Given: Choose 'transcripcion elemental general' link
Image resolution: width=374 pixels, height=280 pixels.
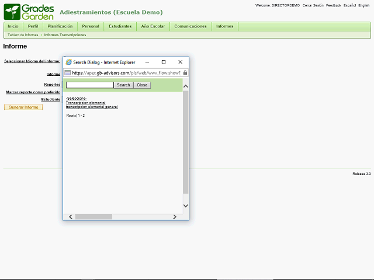Looking at the screenshot, I should (92, 107).
